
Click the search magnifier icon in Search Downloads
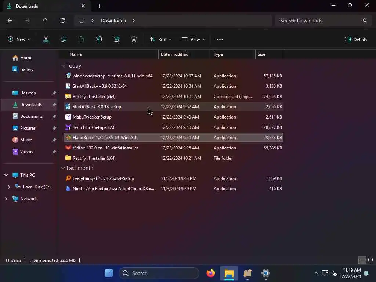365,21
